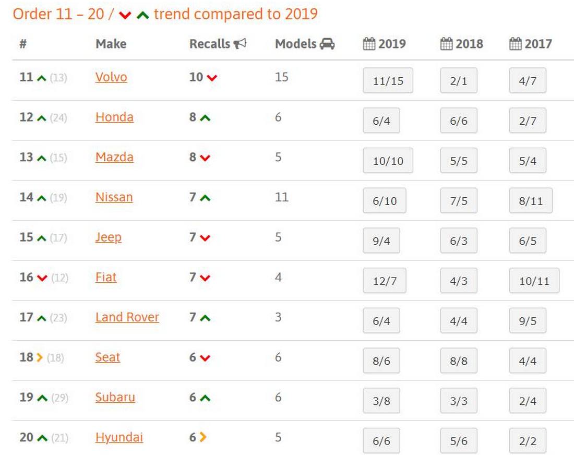This screenshot has height=467, width=574.
Task: Click Nissan's 2018 button showing 7/5
Action: pyautogui.click(x=458, y=201)
